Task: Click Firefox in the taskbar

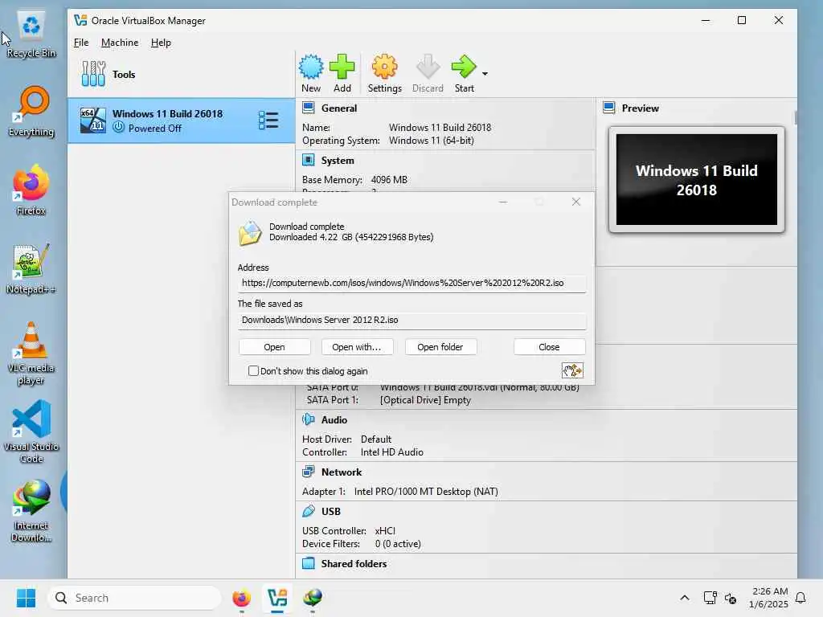Action: pos(241,598)
